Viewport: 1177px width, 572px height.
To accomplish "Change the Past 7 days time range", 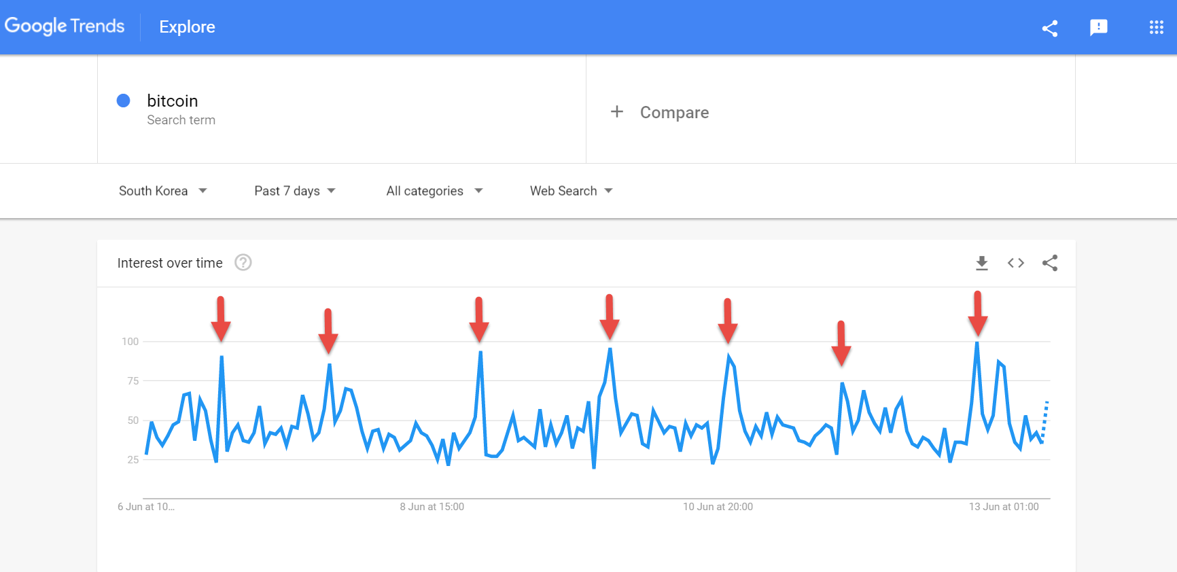I will point(294,191).
